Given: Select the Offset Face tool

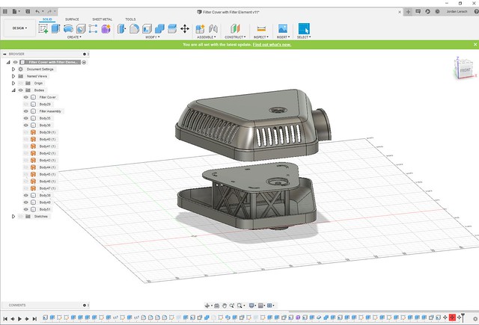Looking at the screenshot, I should pos(172,28).
